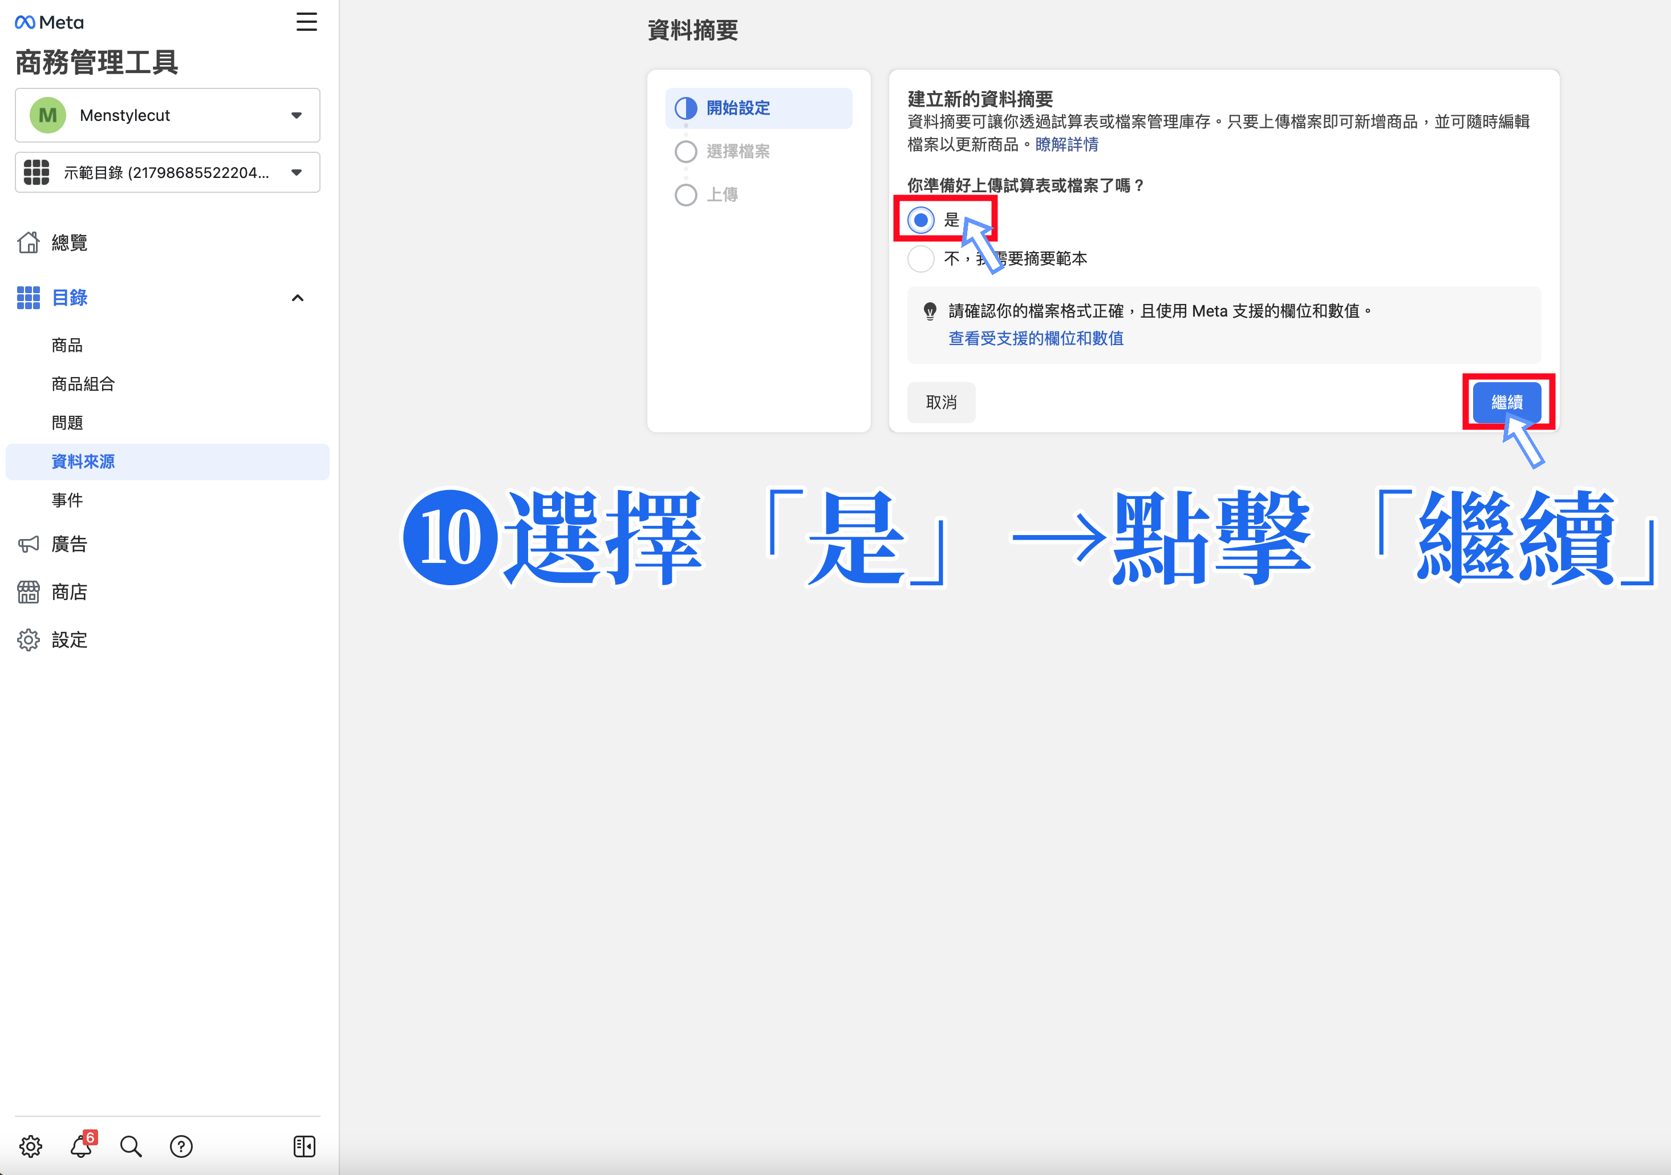Open 查看受支援的欄位和數值 link
This screenshot has width=1671, height=1175.
(x=1036, y=338)
